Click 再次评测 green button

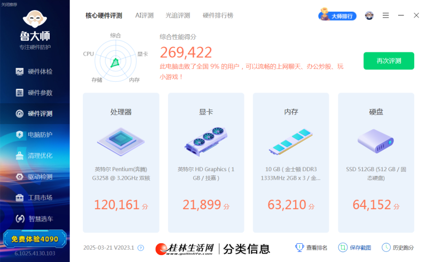pyautogui.click(x=389, y=61)
